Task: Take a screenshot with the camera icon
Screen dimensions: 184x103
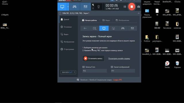Action: (139, 7)
